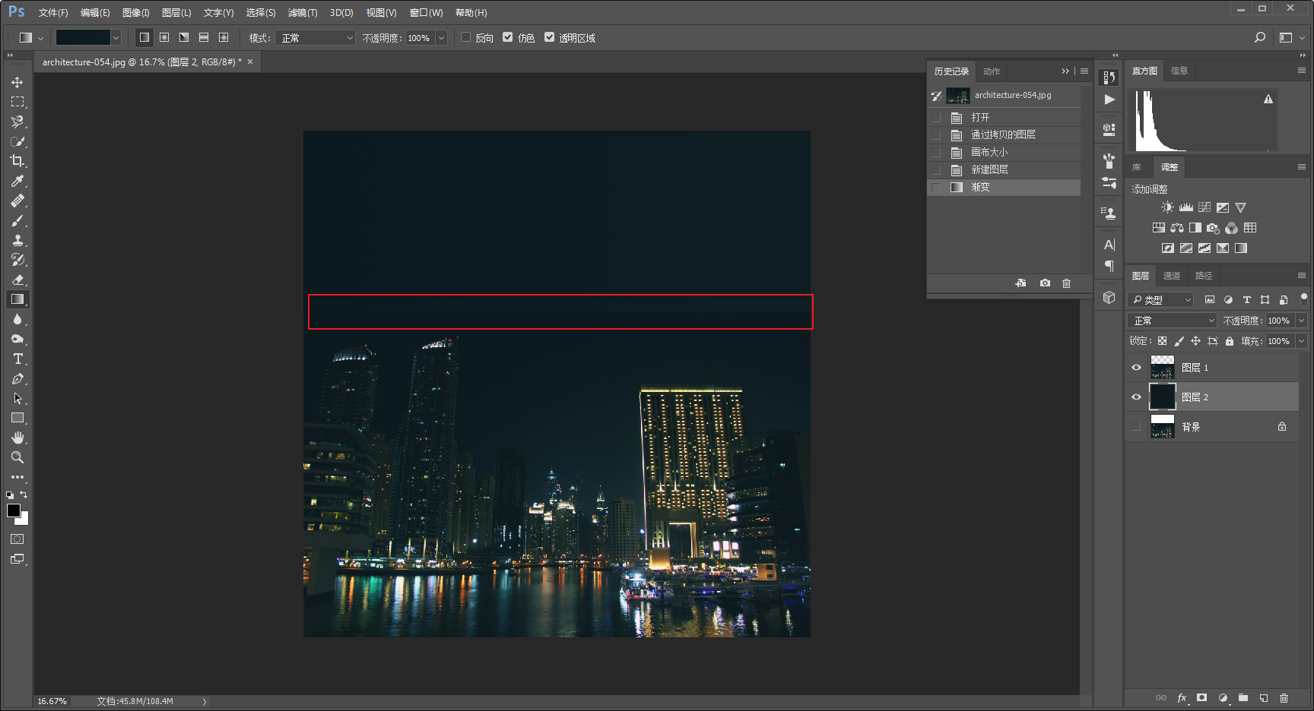This screenshot has width=1314, height=711.
Task: Select the Eraser tool
Action: 17,280
